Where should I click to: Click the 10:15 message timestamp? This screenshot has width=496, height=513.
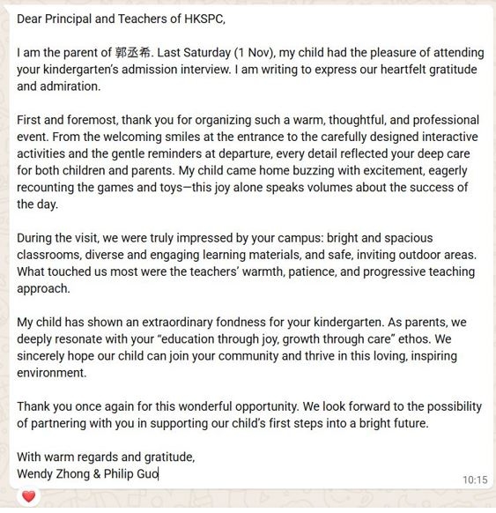[x=475, y=480]
